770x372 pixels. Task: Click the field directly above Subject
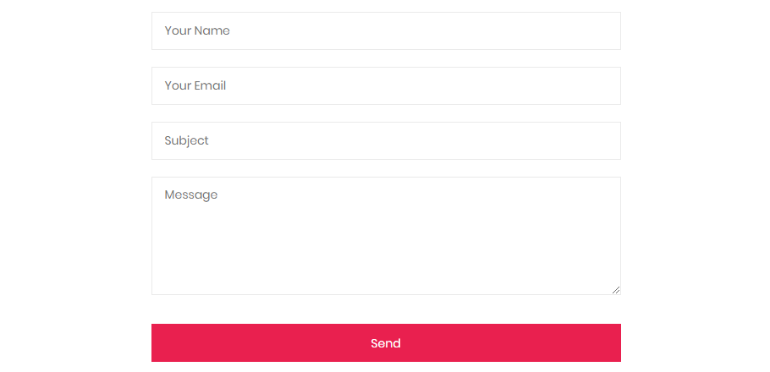pos(386,85)
